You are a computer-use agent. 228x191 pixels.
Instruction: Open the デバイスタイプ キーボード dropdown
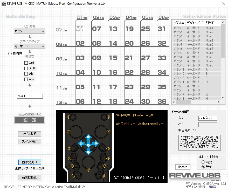click(30, 46)
